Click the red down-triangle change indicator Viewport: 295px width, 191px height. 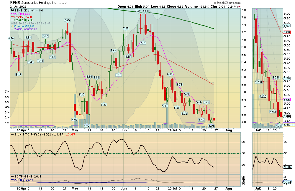tap(239, 7)
